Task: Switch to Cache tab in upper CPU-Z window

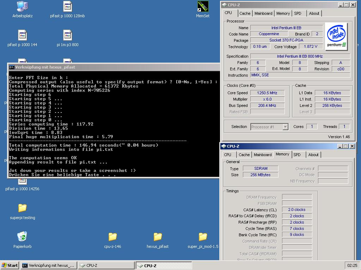Action: pyautogui.click(x=245, y=13)
